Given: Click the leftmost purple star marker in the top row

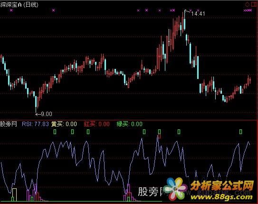Looking at the screenshot, I should [11, 10].
